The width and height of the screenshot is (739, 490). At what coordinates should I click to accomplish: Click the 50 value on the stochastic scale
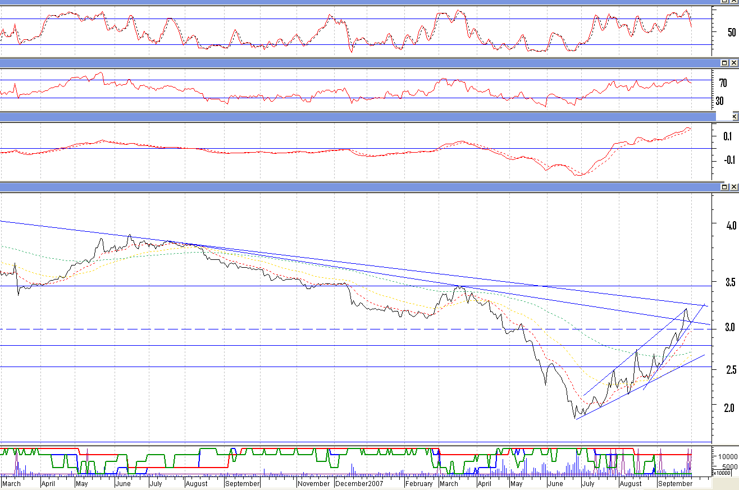pyautogui.click(x=730, y=33)
